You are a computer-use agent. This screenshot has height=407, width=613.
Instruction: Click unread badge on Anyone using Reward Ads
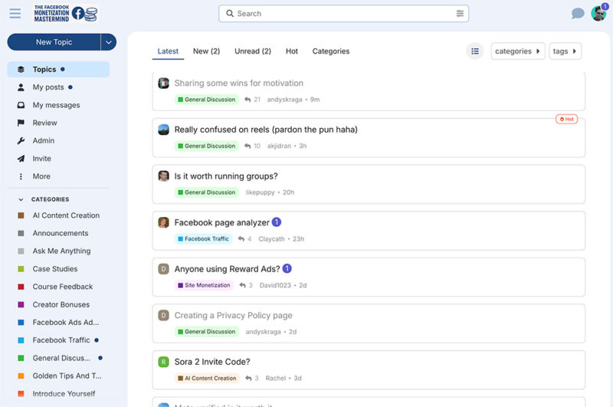(x=287, y=268)
